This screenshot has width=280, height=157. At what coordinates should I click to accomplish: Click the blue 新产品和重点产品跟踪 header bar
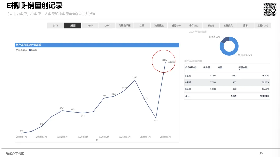click(x=97, y=45)
